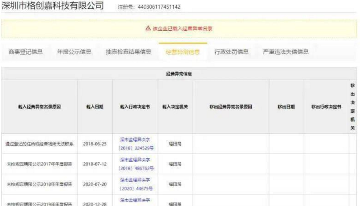360x206 pixels.
Task: Open the 行政处罚信息 tab
Action: (x=231, y=52)
